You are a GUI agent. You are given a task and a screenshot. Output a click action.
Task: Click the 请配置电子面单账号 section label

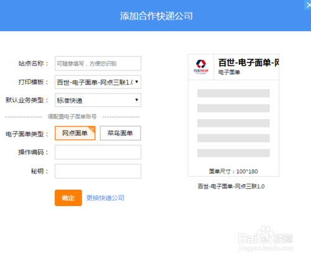pos(72,116)
